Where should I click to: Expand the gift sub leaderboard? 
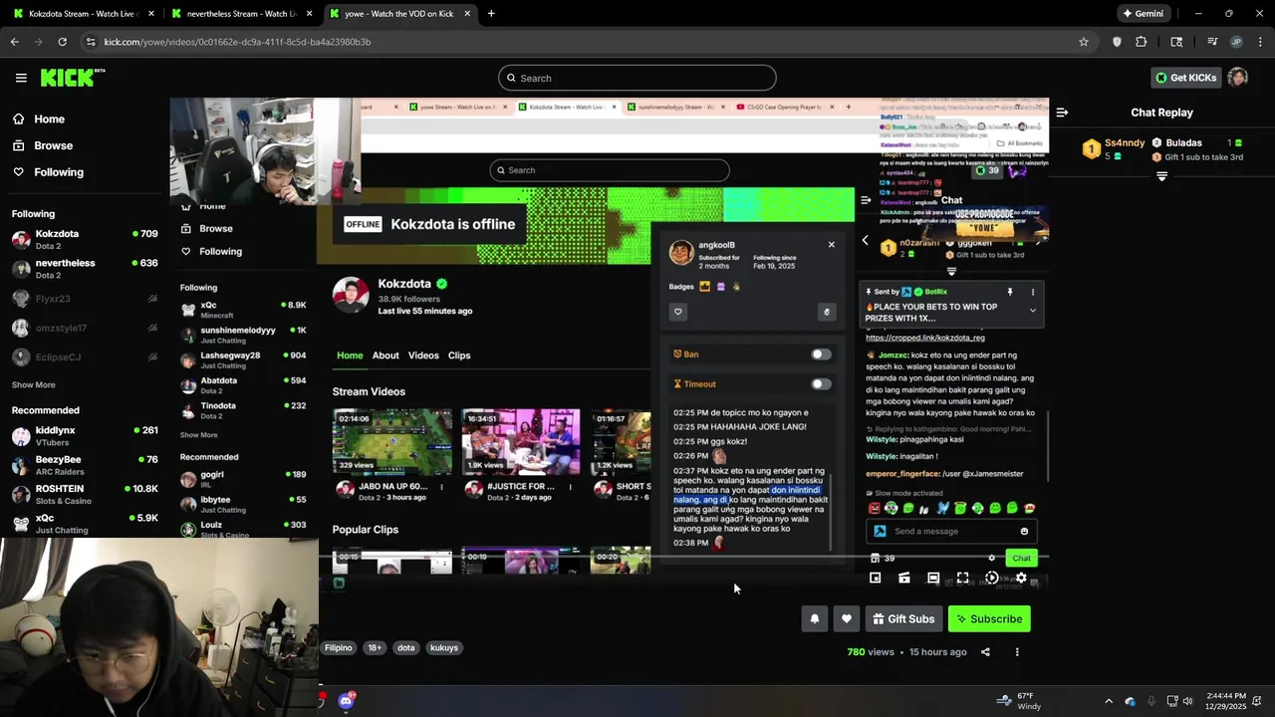pyautogui.click(x=1161, y=176)
